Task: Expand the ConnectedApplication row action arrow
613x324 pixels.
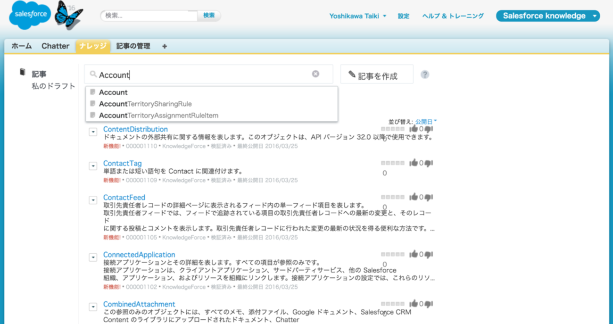Action: (x=93, y=258)
